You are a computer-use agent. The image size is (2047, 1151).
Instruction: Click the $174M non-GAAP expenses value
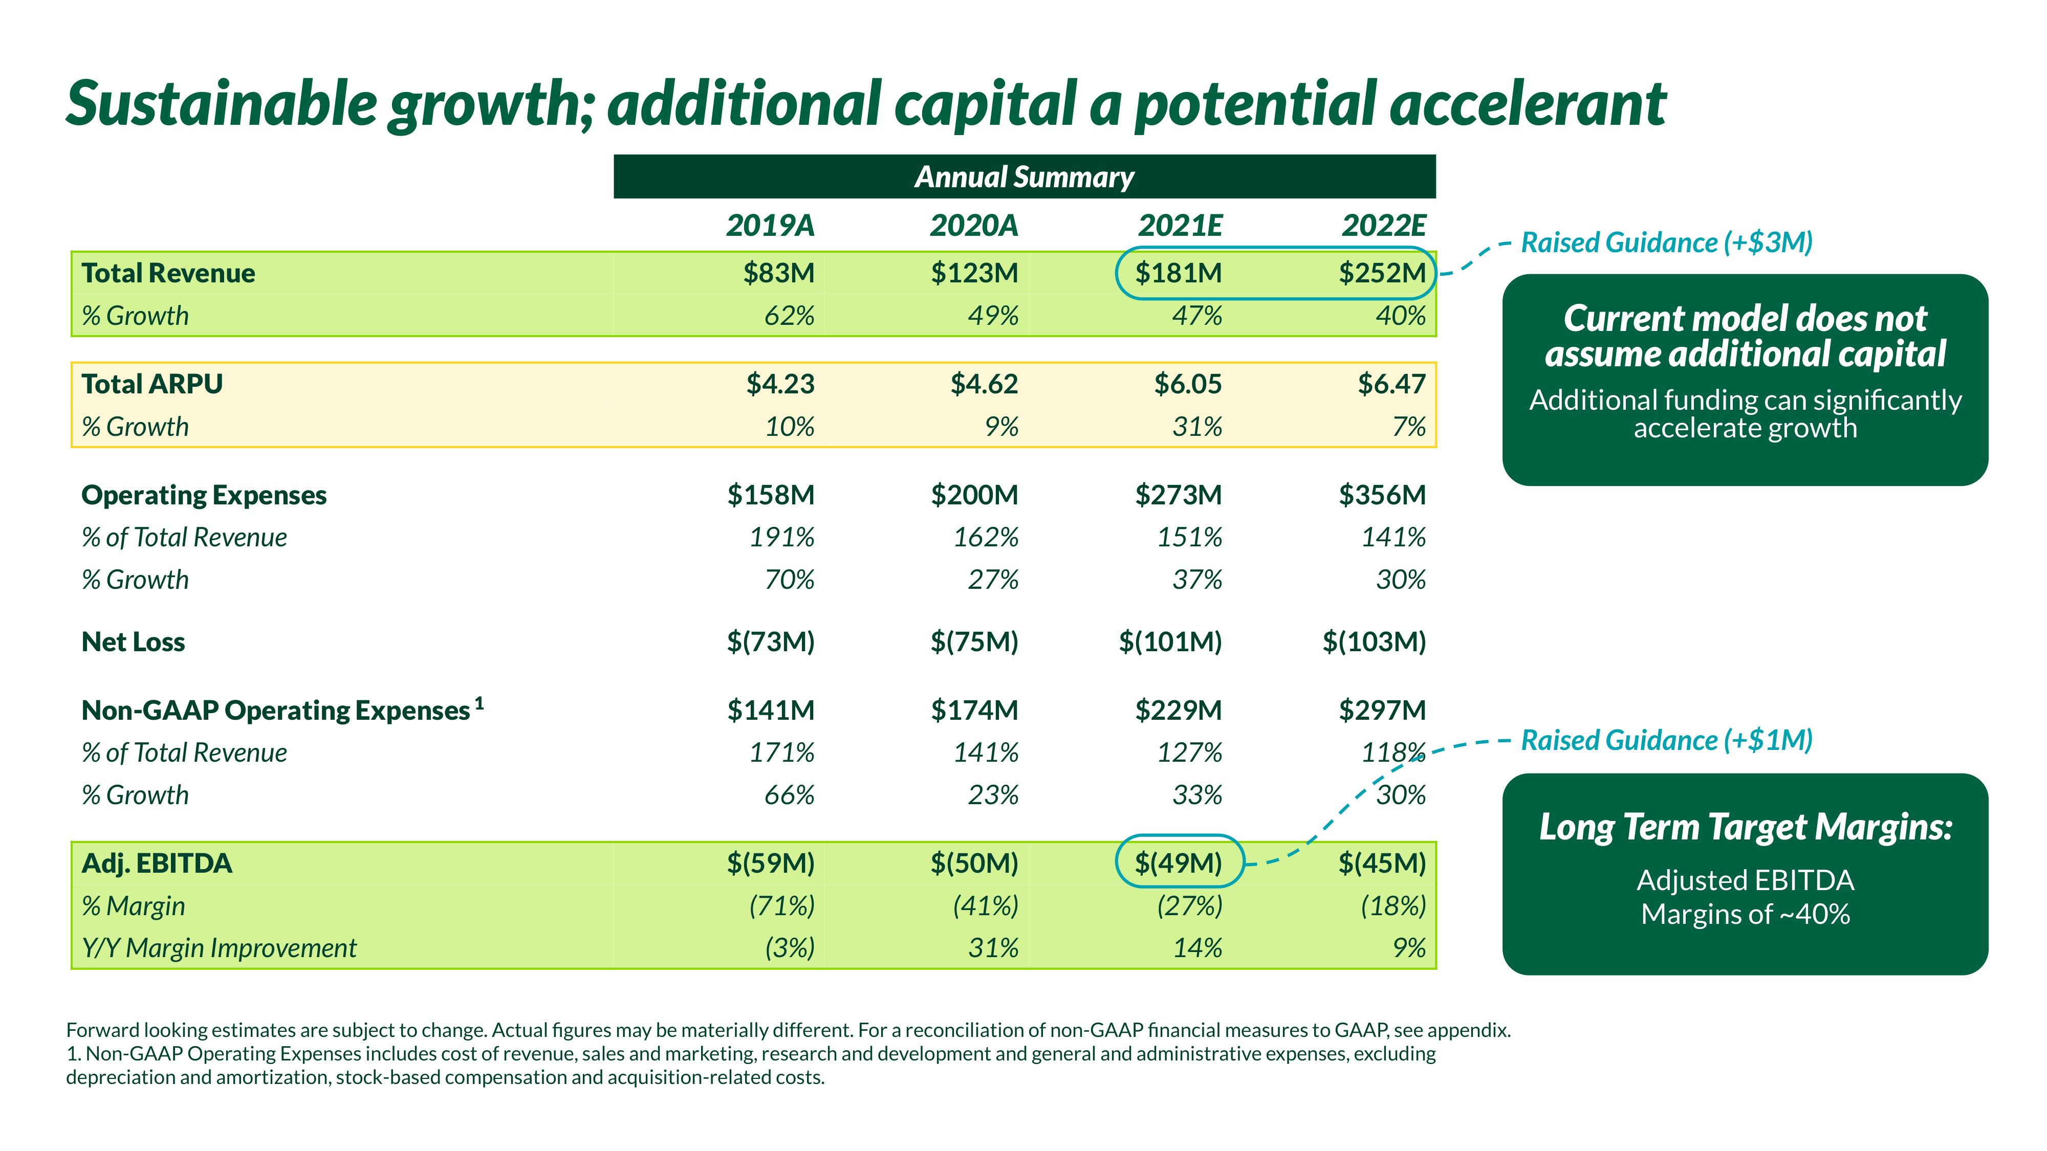coord(974,710)
